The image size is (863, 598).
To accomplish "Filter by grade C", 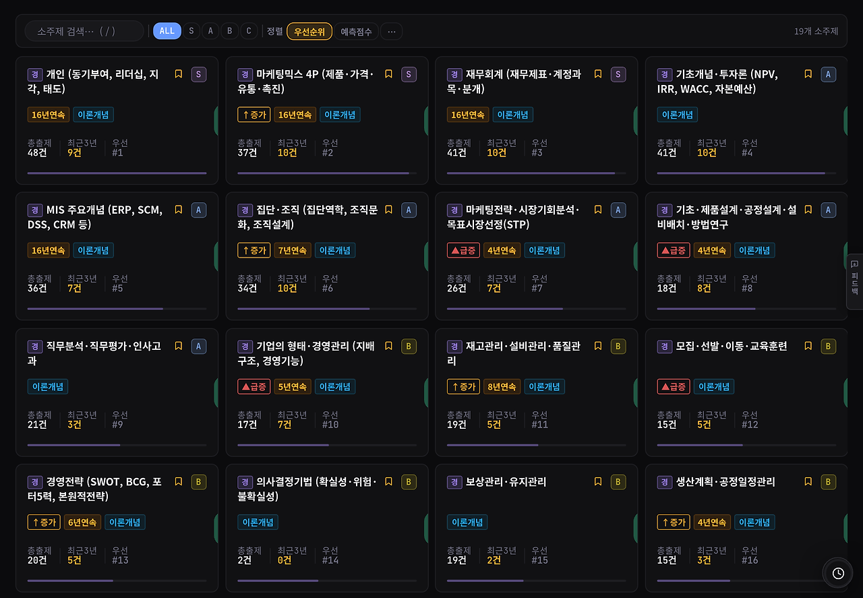I will pyautogui.click(x=249, y=31).
